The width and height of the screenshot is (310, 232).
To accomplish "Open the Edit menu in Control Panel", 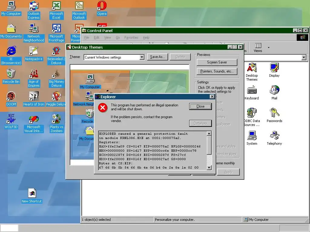I will click(97, 37).
